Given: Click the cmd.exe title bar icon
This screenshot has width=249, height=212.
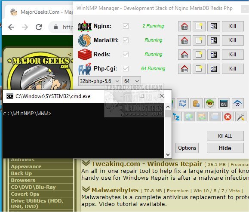Looking at the screenshot, I should [x=10, y=96].
